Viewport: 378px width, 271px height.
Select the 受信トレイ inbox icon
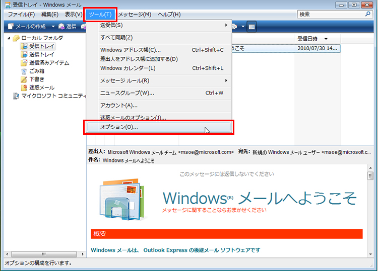tap(24, 46)
